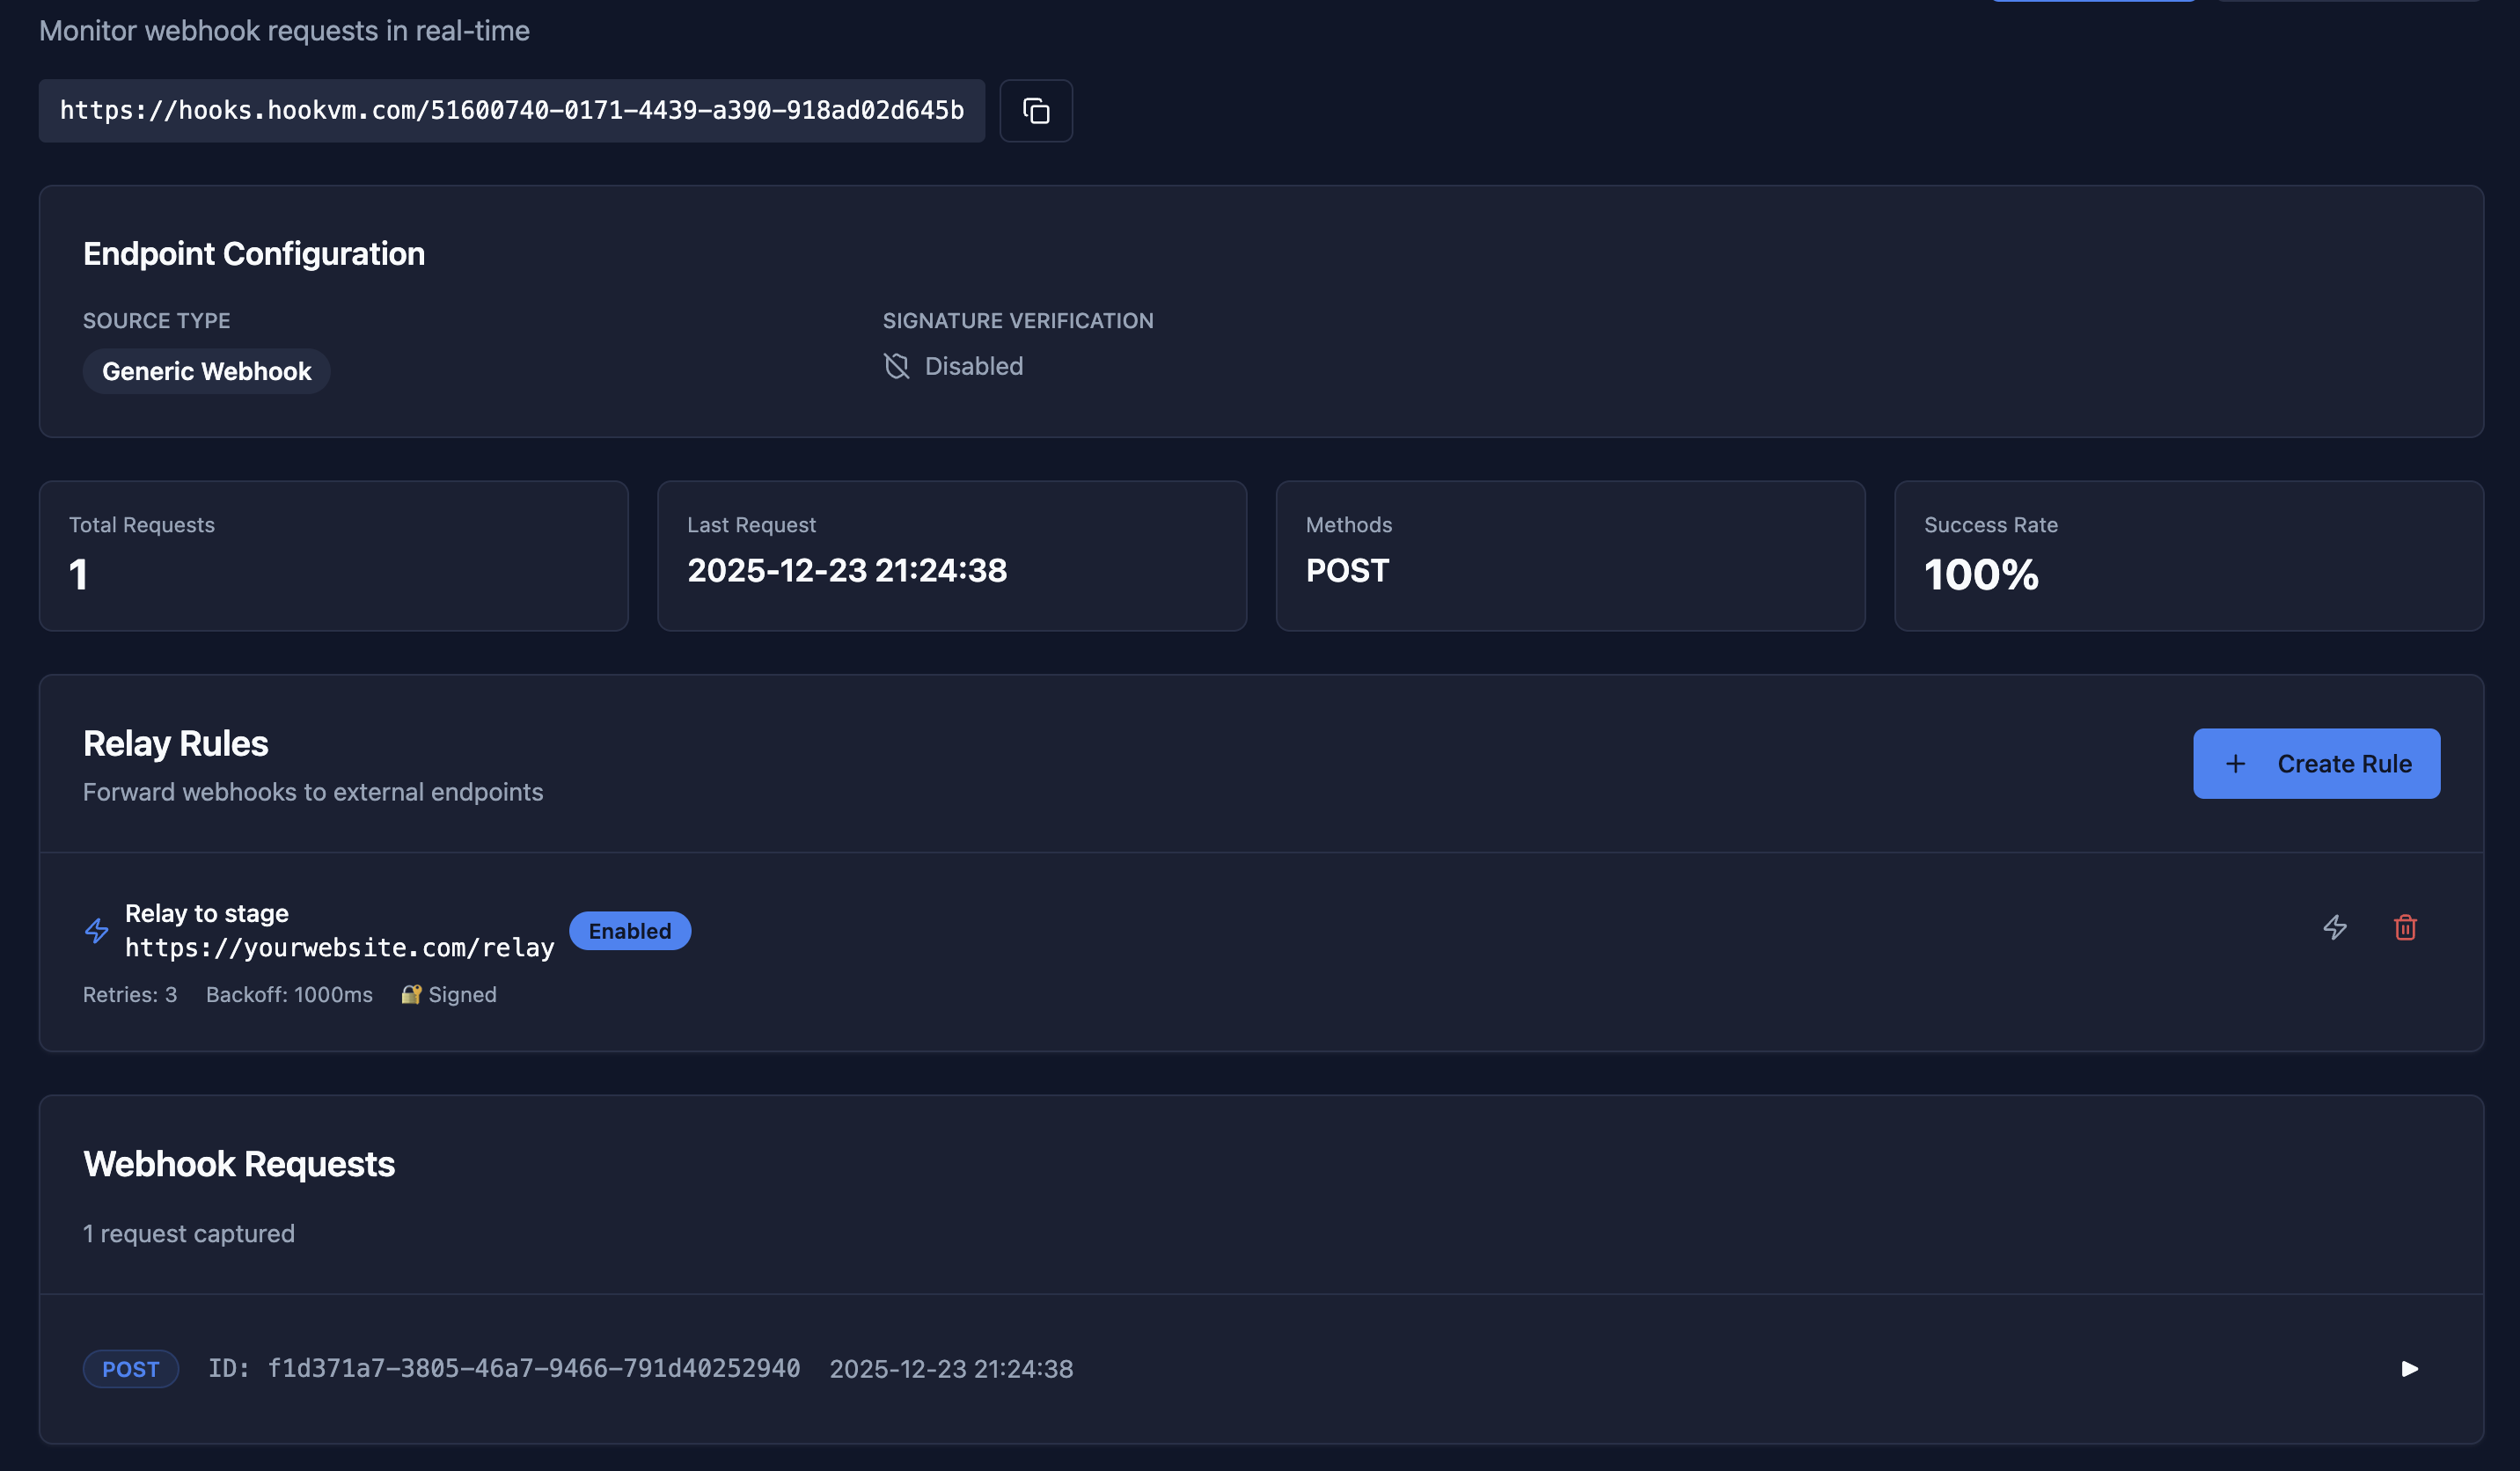Create a new relay rule
2520x1471 pixels.
(x=2316, y=763)
